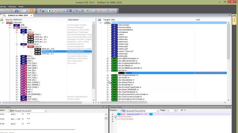Click the C002 composite red icon
This screenshot has height=133, width=238.
(30, 34)
